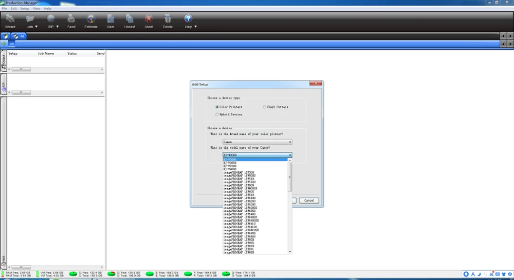Close the Add Setup dialog
This screenshot has height=280, width=514.
pyautogui.click(x=316, y=84)
